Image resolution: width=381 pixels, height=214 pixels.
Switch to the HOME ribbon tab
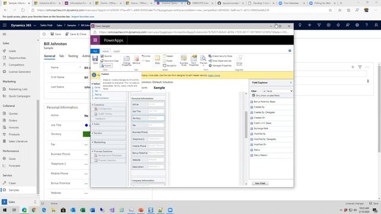click(105, 51)
